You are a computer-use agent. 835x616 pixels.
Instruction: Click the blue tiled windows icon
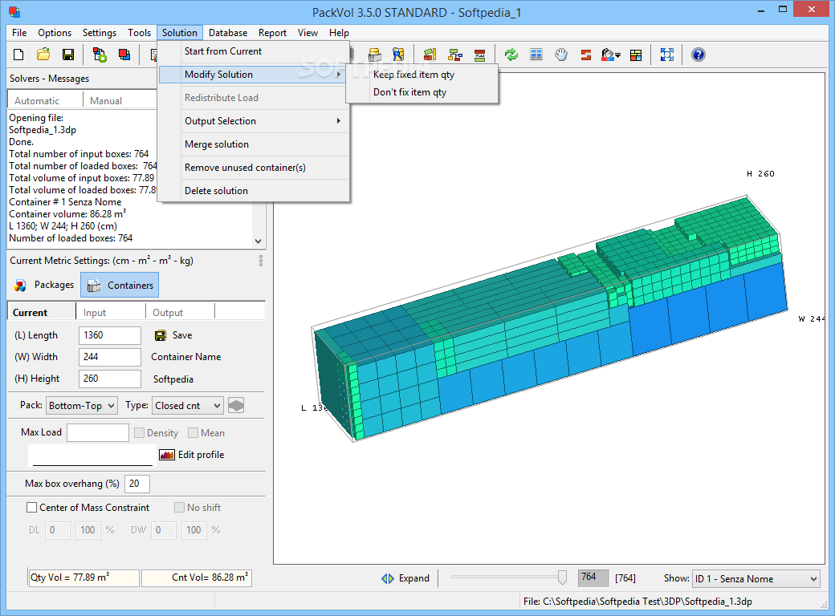pos(536,55)
